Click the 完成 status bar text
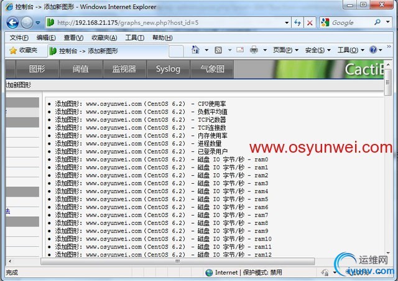Viewport: 398px width, 281px height. click(12, 273)
